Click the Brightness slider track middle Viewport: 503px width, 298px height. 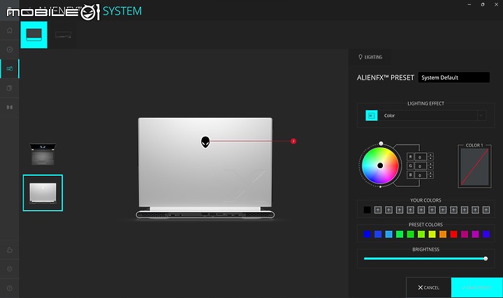pyautogui.click(x=425, y=259)
